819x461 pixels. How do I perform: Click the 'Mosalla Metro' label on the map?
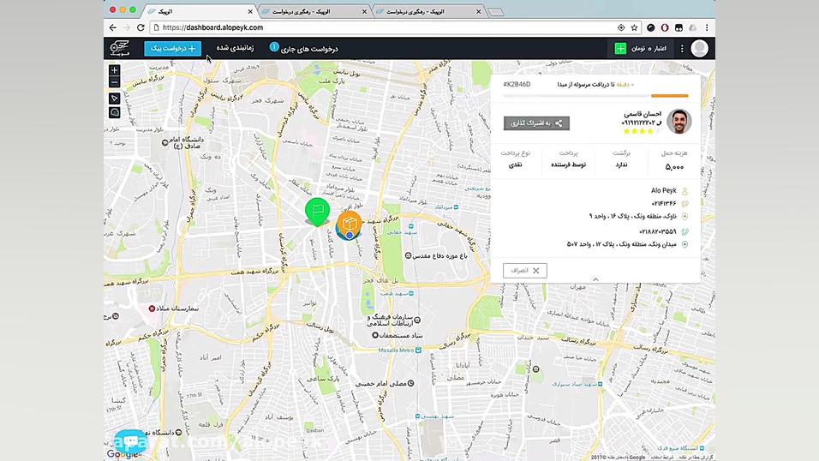point(396,350)
